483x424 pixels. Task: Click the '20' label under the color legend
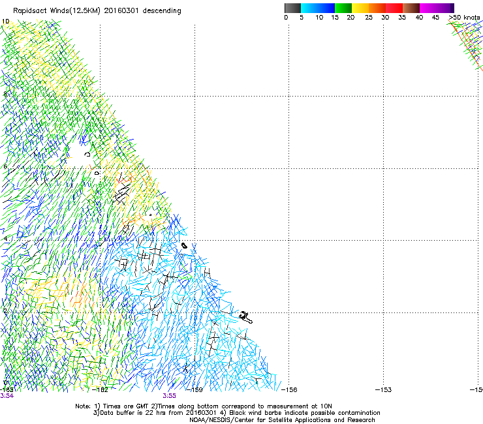tap(351, 18)
